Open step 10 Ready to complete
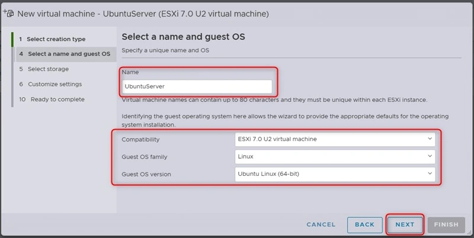This screenshot has width=474, height=238. click(52, 99)
